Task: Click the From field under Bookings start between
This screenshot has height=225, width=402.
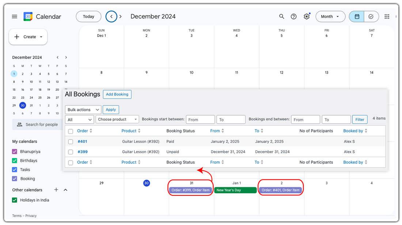Action: pyautogui.click(x=200, y=119)
